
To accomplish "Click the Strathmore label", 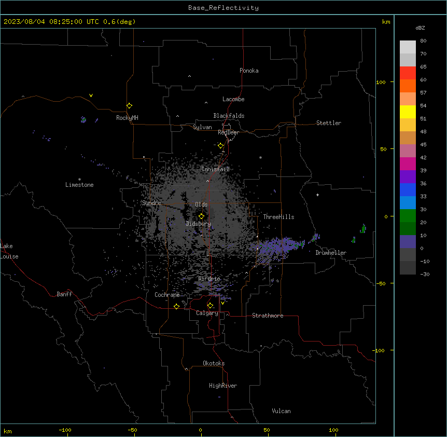I will (268, 316).
